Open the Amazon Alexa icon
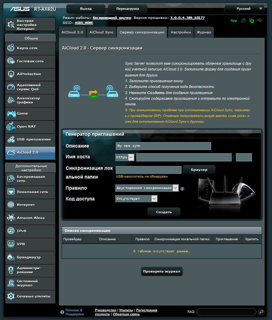 pos(11,218)
